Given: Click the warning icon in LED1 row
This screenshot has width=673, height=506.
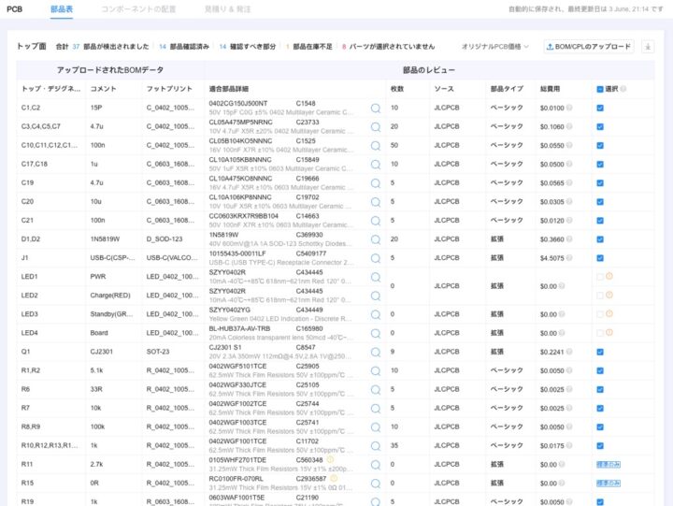Looking at the screenshot, I should pos(609,276).
